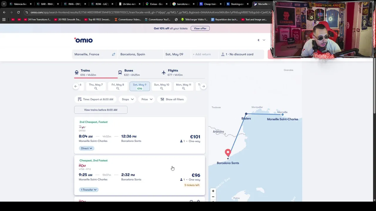Screen dimensions: 376x211
Task: Edit the Marseille, France departure field
Action: (91, 54)
